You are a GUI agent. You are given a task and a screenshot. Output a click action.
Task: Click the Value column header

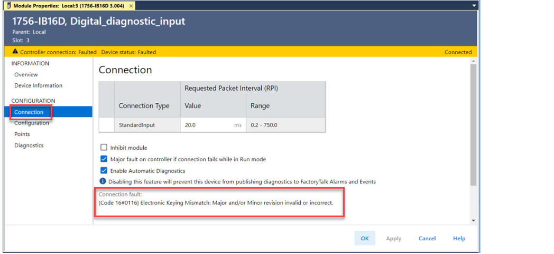click(x=193, y=106)
